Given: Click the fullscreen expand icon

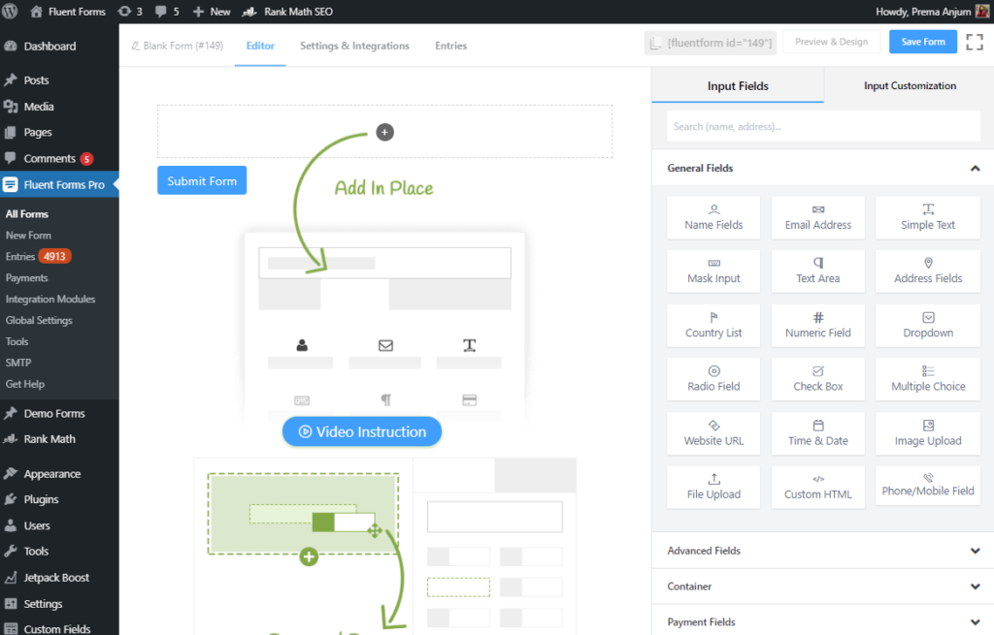Looking at the screenshot, I should click(975, 42).
